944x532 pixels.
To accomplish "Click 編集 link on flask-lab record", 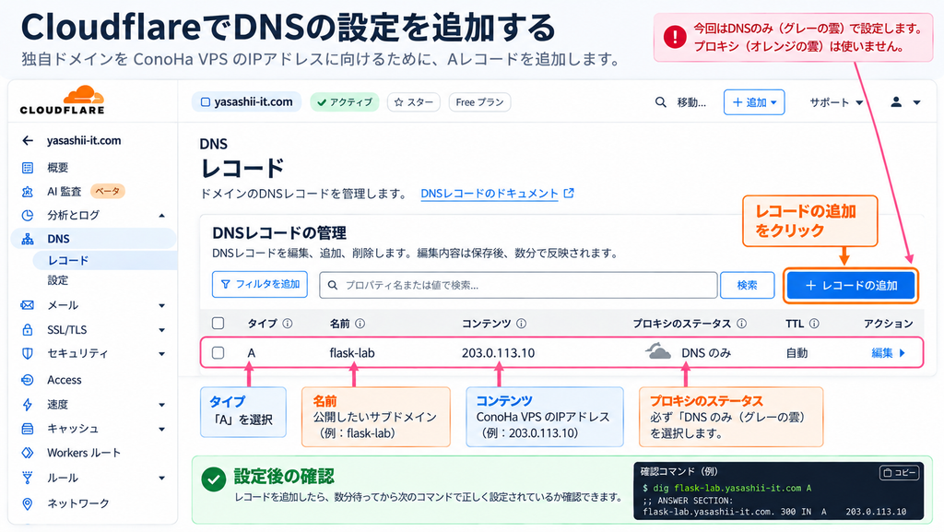I will 882,353.
